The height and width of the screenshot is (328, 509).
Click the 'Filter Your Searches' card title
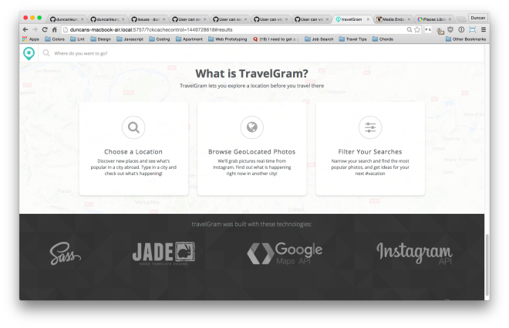369,152
